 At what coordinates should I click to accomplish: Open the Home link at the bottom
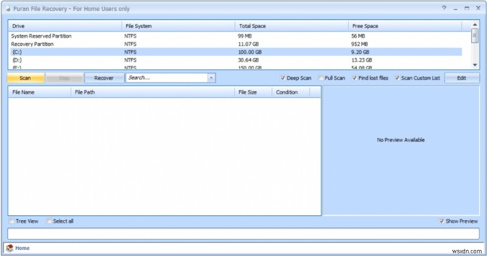point(23,248)
